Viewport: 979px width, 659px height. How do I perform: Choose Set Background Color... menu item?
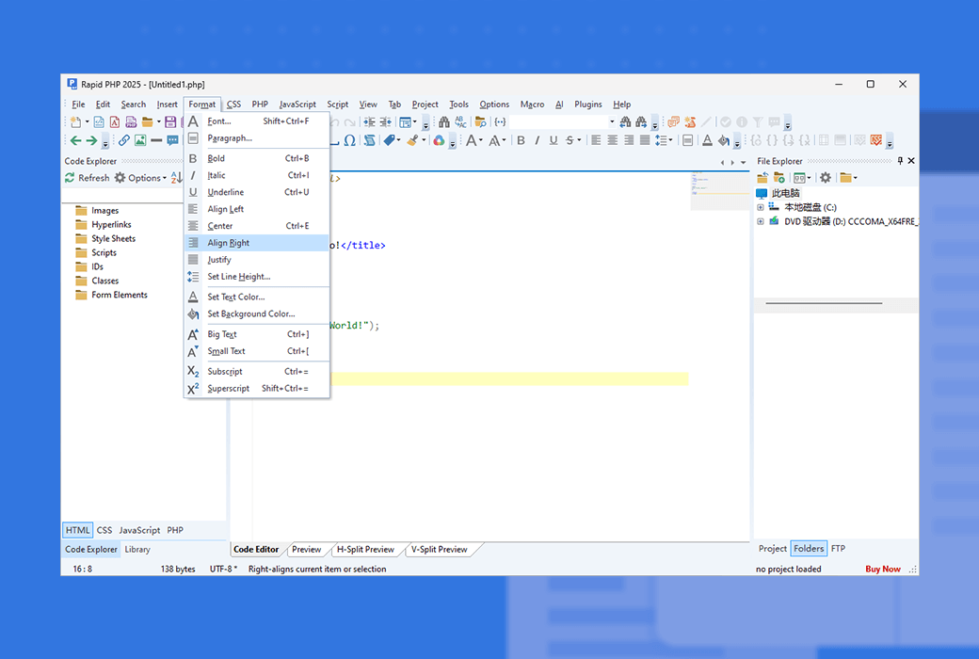(258, 314)
